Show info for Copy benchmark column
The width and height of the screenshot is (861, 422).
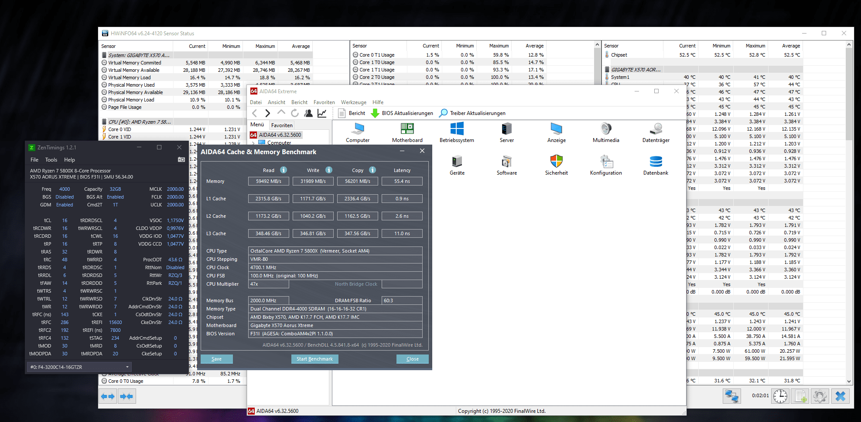click(372, 170)
